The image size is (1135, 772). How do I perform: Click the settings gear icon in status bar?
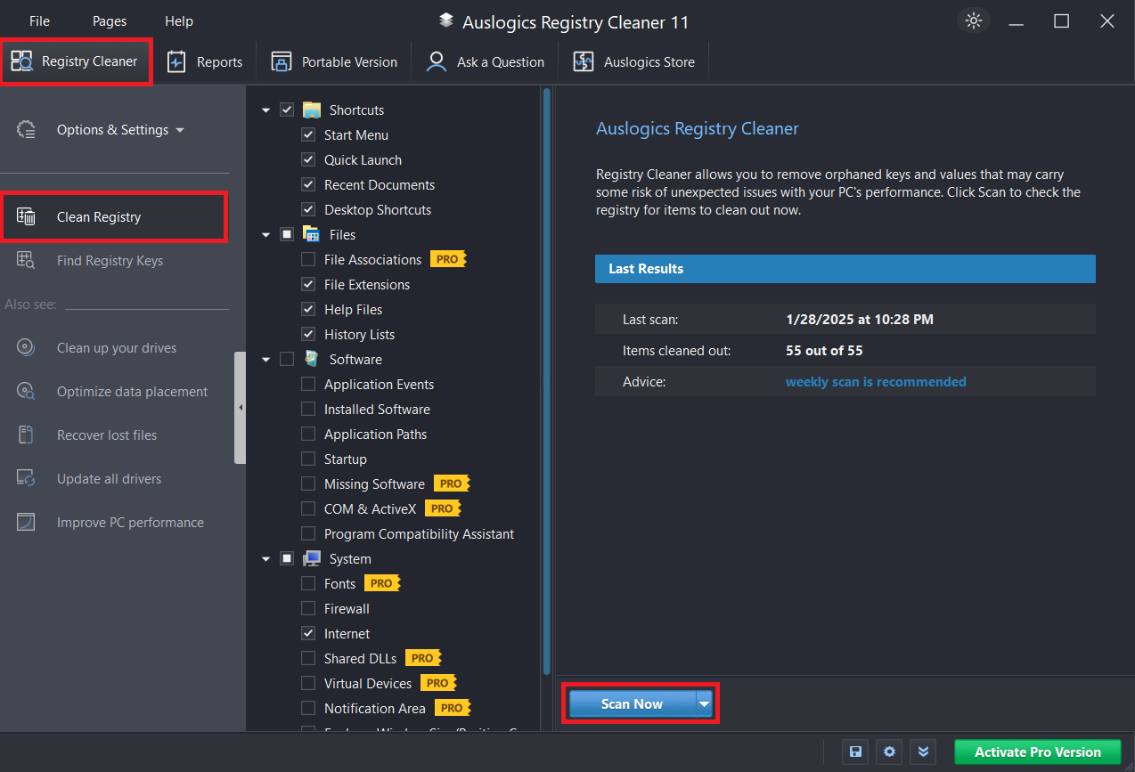[x=889, y=752]
